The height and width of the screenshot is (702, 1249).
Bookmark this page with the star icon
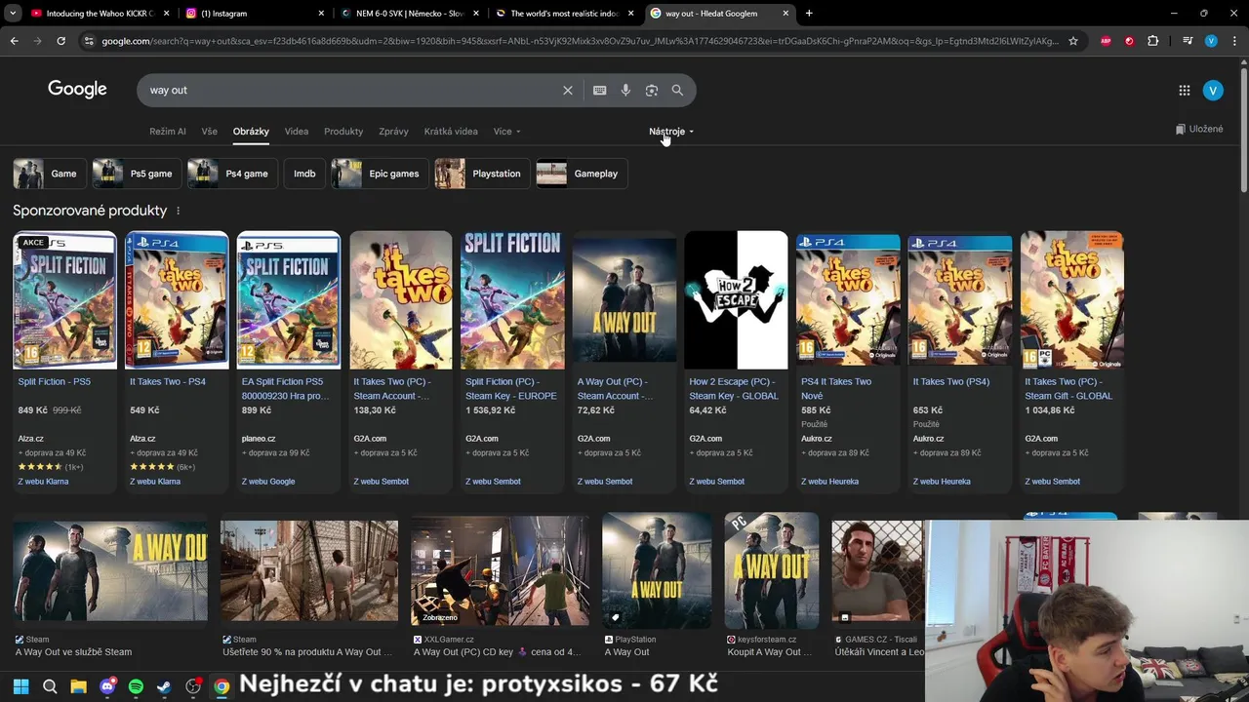[x=1073, y=41]
